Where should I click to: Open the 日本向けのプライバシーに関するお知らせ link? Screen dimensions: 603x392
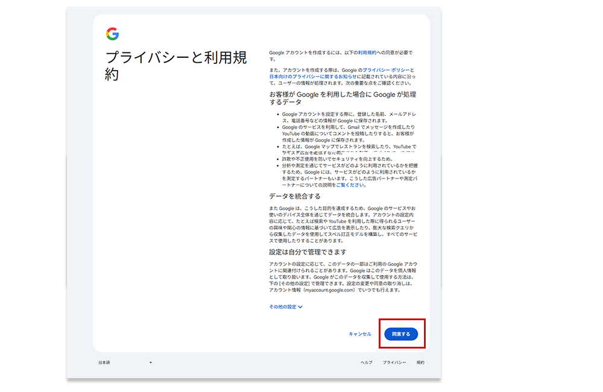312,77
